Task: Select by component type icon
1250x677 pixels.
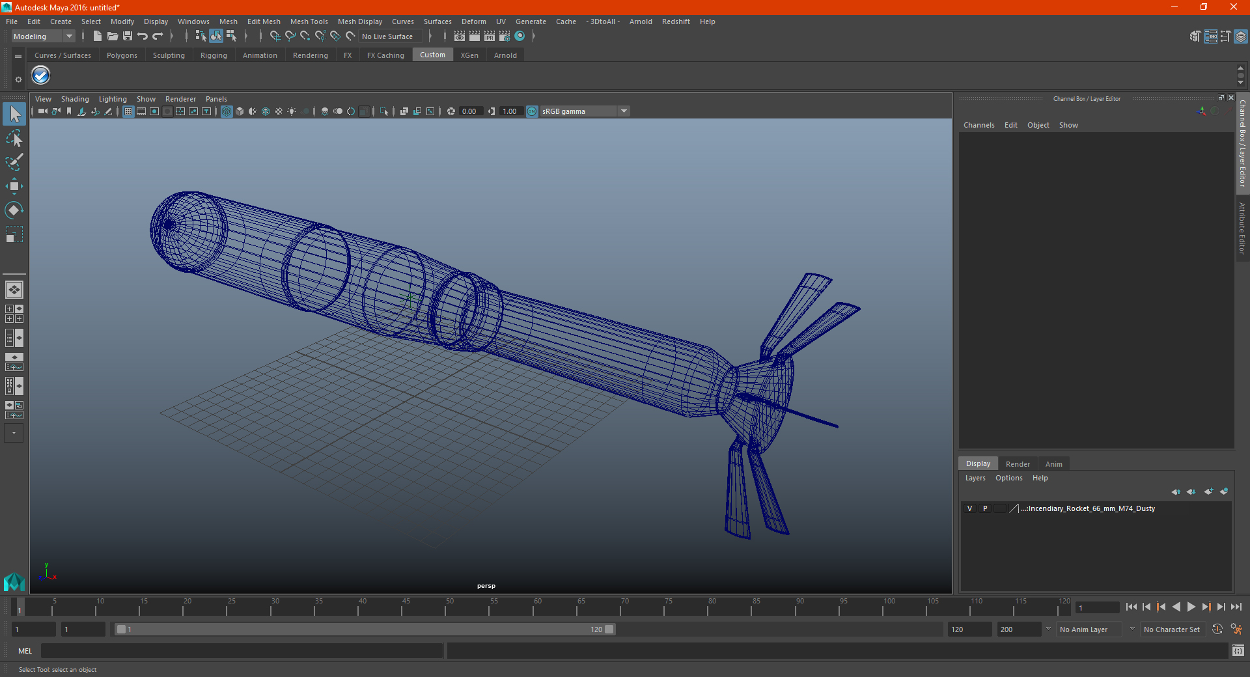Action: coord(231,36)
